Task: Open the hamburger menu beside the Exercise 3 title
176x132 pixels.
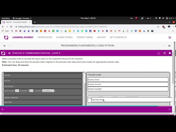Action: point(9,53)
